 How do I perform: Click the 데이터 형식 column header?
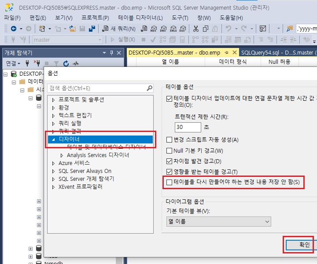(x=233, y=62)
